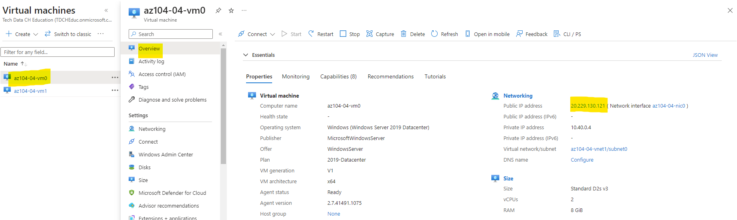Viewport: 737px width, 220px height.
Task: Collapse the Essentials section chevron
Action: (246, 55)
